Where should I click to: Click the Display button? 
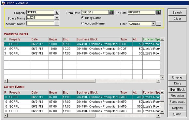[177, 77]
